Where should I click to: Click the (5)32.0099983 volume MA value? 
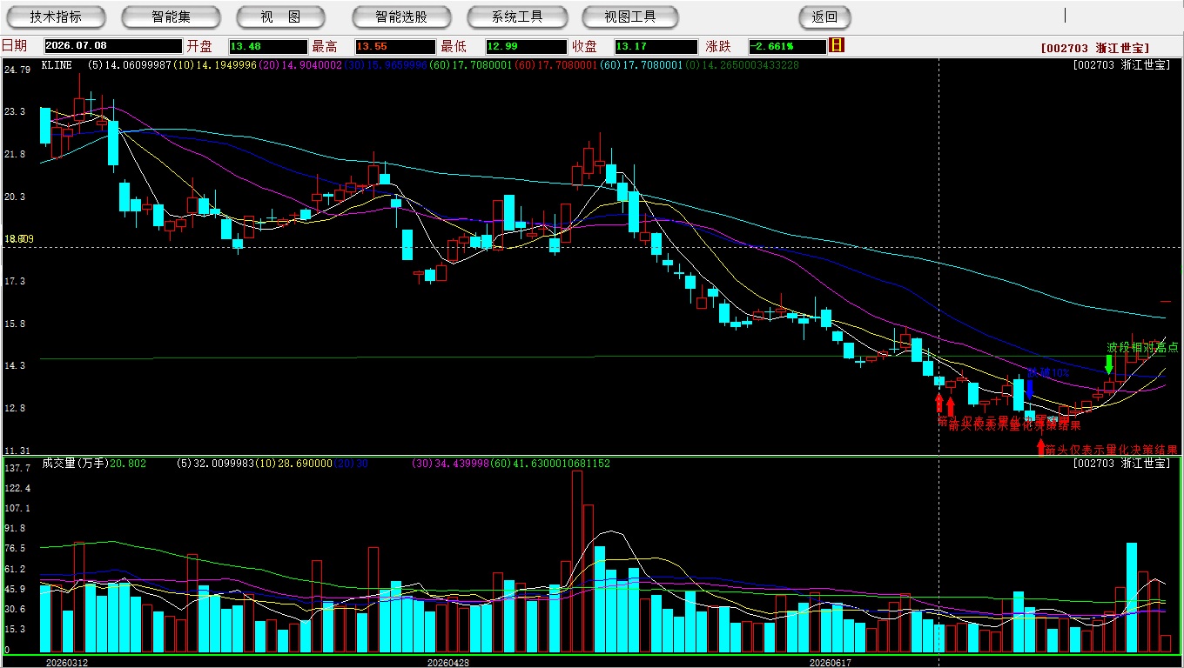point(216,464)
